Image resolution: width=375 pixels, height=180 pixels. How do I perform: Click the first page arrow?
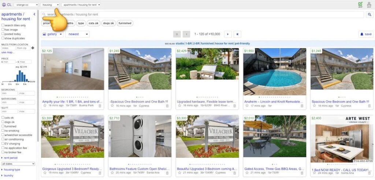[177, 34]
